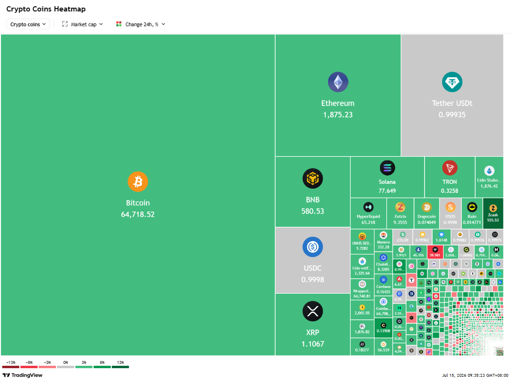Click the tile showing 0.18377

[362, 347]
